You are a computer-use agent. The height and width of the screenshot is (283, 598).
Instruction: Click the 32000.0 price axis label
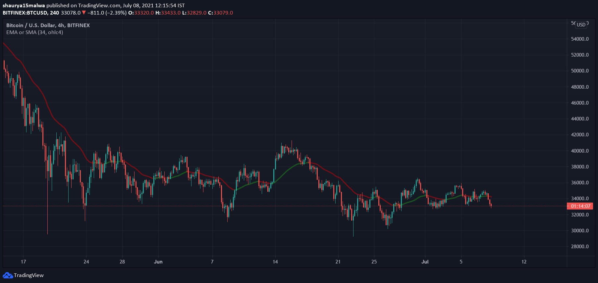coord(580,215)
